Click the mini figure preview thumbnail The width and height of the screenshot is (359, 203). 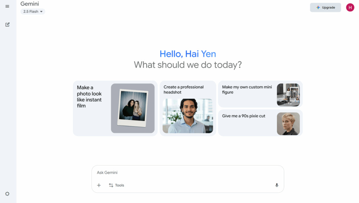tap(288, 95)
